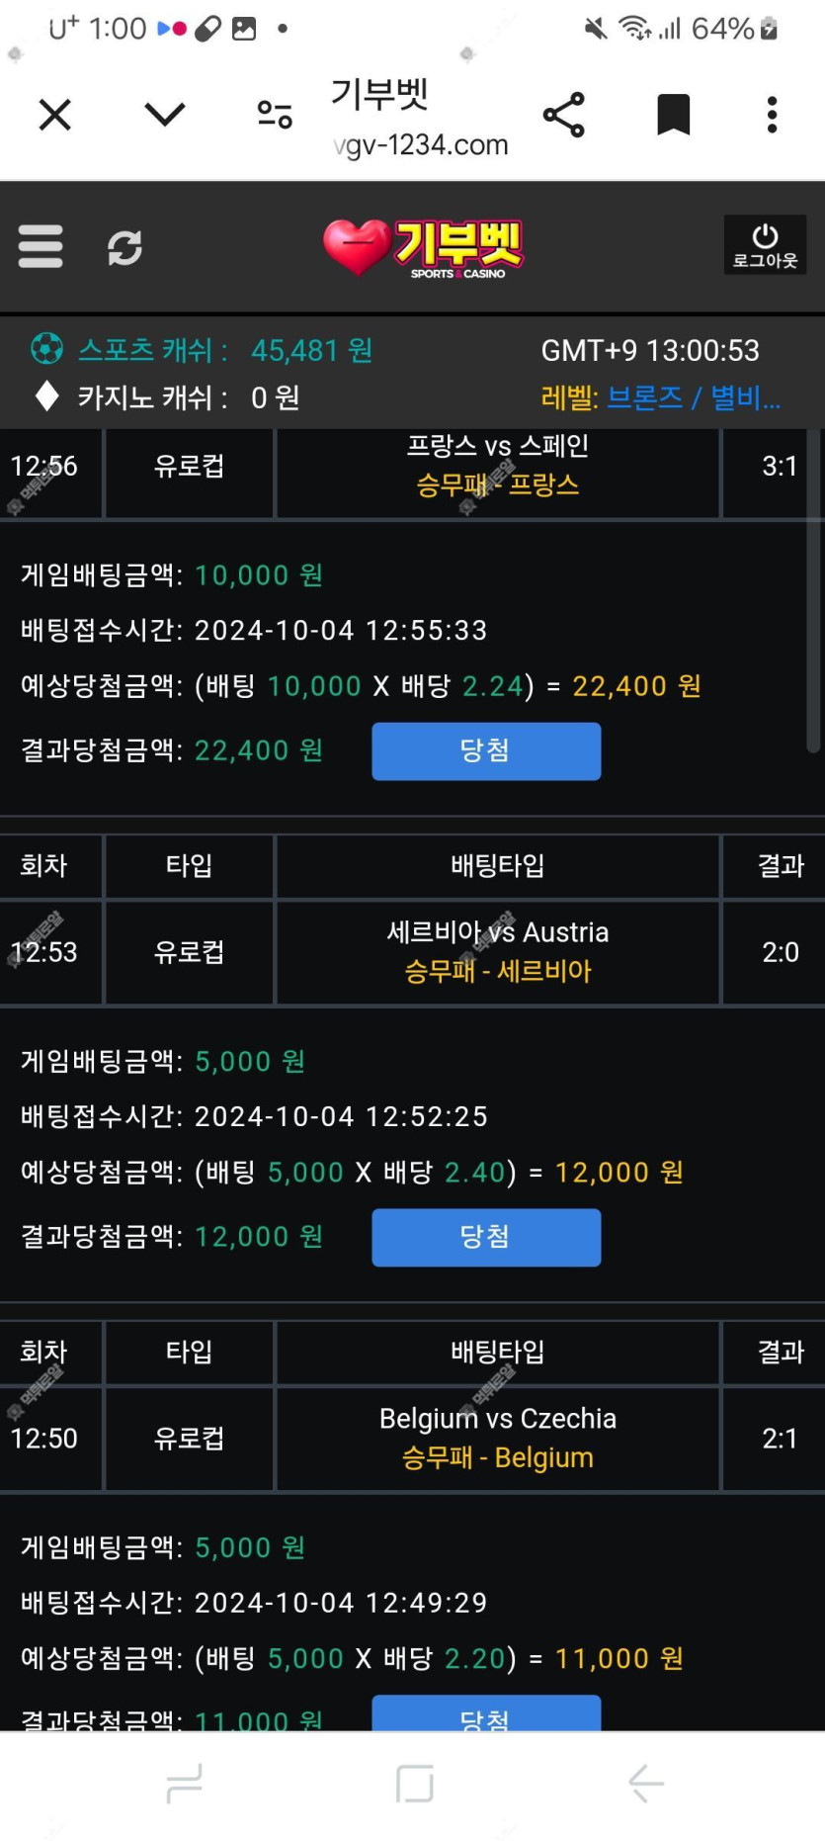Tap the 기부벳 heart logo
The height and width of the screenshot is (1841, 825).
pos(423,247)
